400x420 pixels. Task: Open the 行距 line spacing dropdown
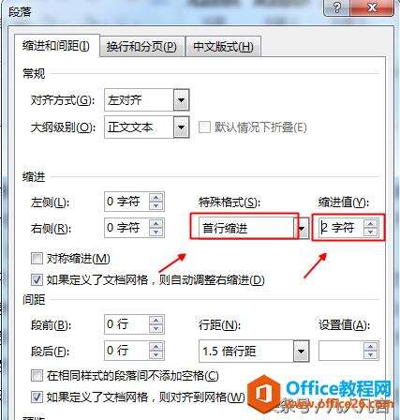(301, 352)
